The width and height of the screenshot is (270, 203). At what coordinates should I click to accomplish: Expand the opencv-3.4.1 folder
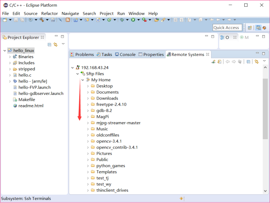pos(88,142)
